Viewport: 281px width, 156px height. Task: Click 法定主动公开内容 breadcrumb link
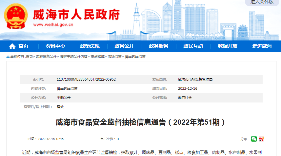click(x=73, y=57)
